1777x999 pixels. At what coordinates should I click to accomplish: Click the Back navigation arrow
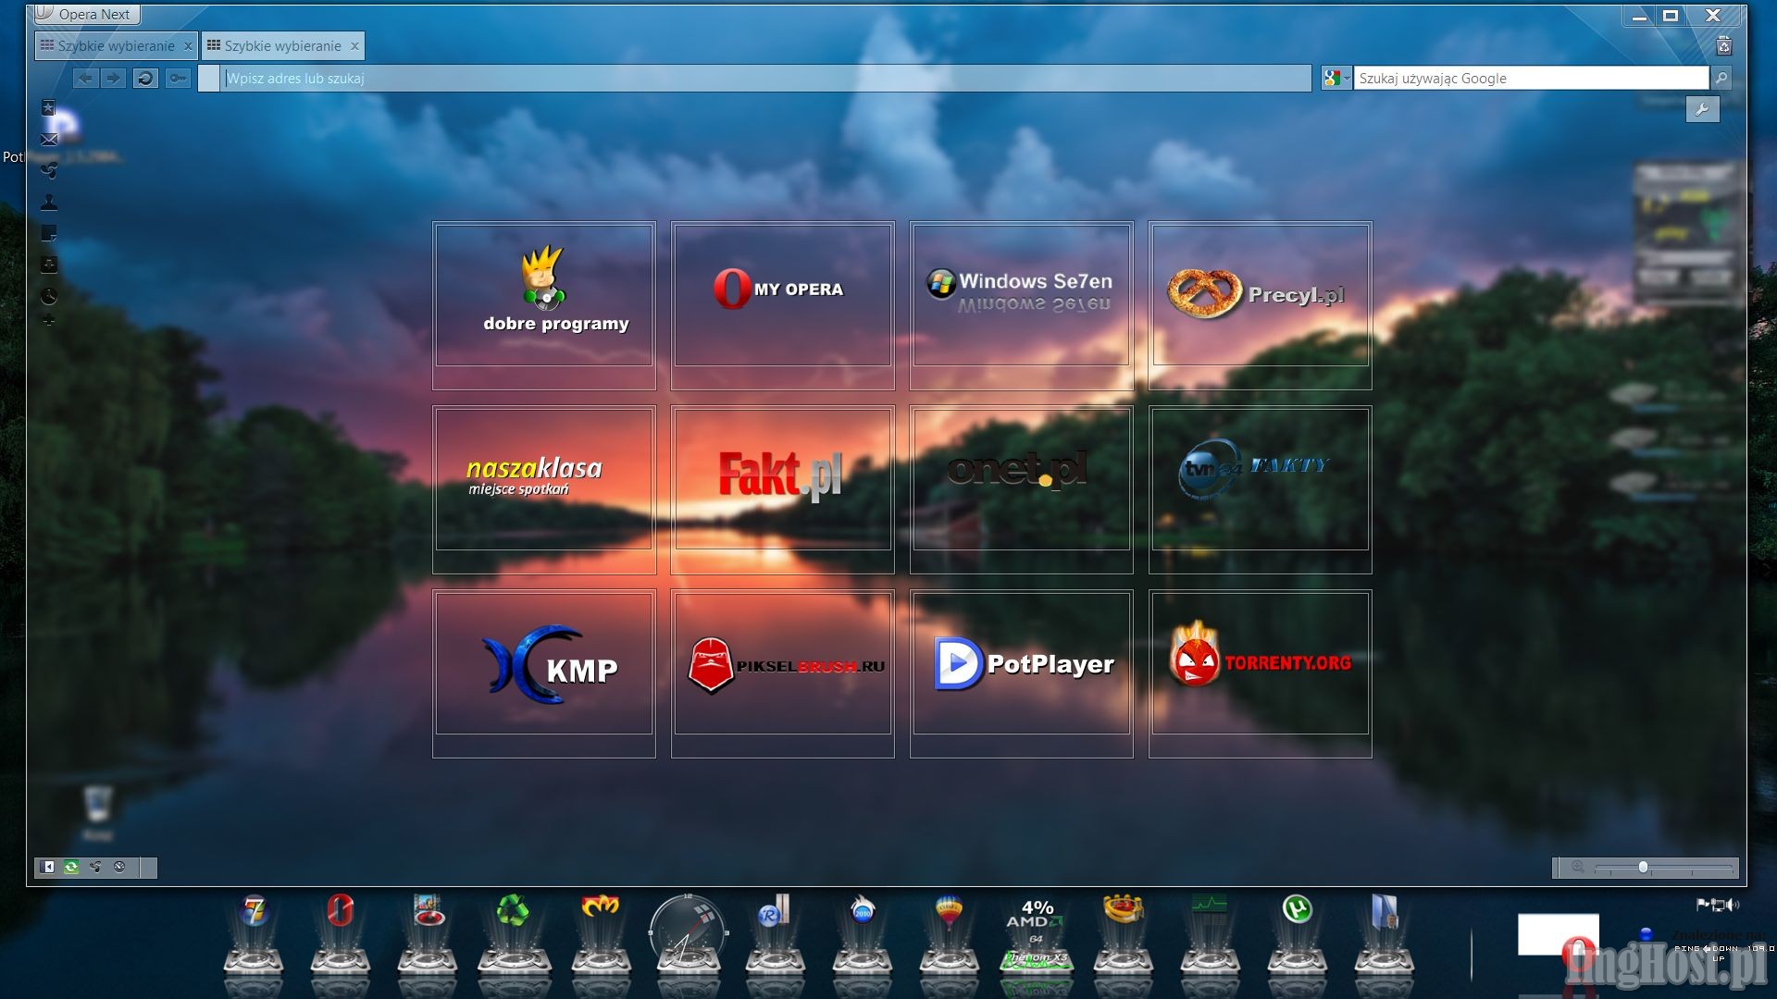[x=85, y=79]
